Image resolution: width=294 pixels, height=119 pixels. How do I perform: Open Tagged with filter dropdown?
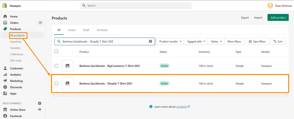point(196,41)
